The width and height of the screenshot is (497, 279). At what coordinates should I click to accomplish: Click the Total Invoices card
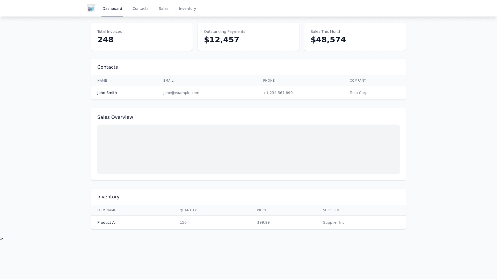pyautogui.click(x=142, y=37)
